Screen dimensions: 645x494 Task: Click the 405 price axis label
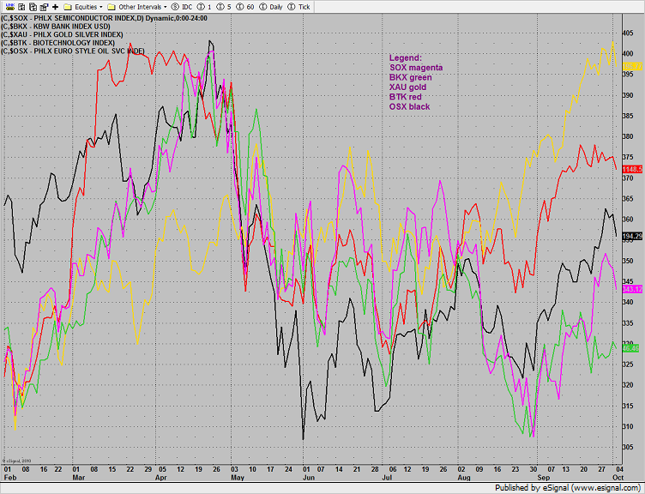click(628, 33)
